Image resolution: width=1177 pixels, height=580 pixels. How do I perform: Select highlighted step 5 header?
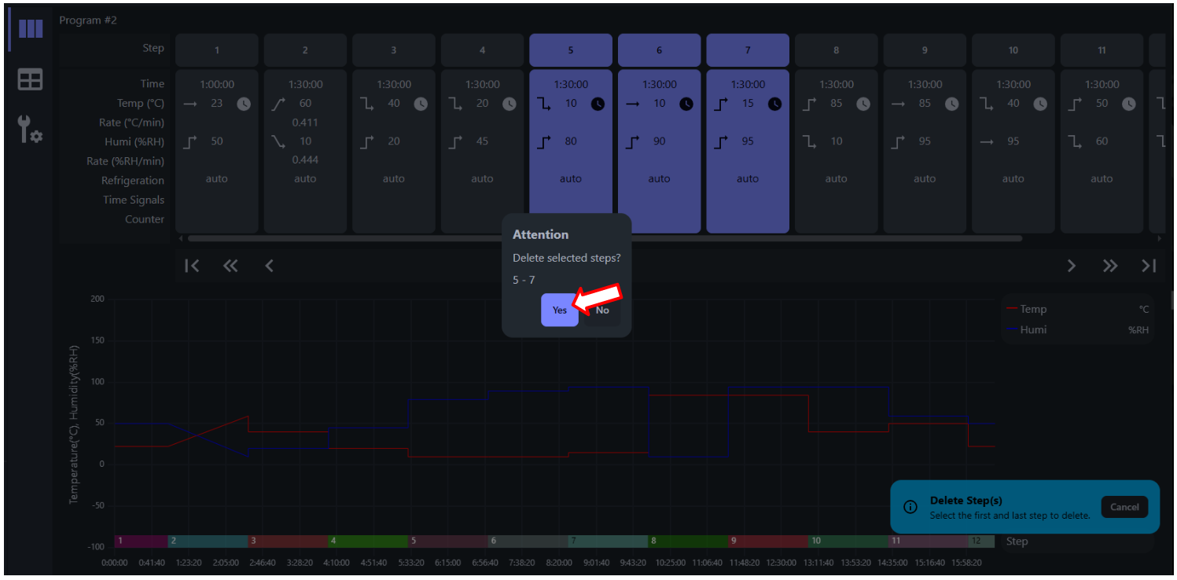pyautogui.click(x=571, y=50)
